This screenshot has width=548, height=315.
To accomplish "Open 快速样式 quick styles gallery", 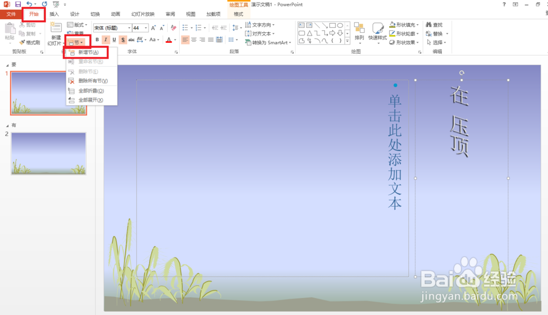I will click(378, 32).
